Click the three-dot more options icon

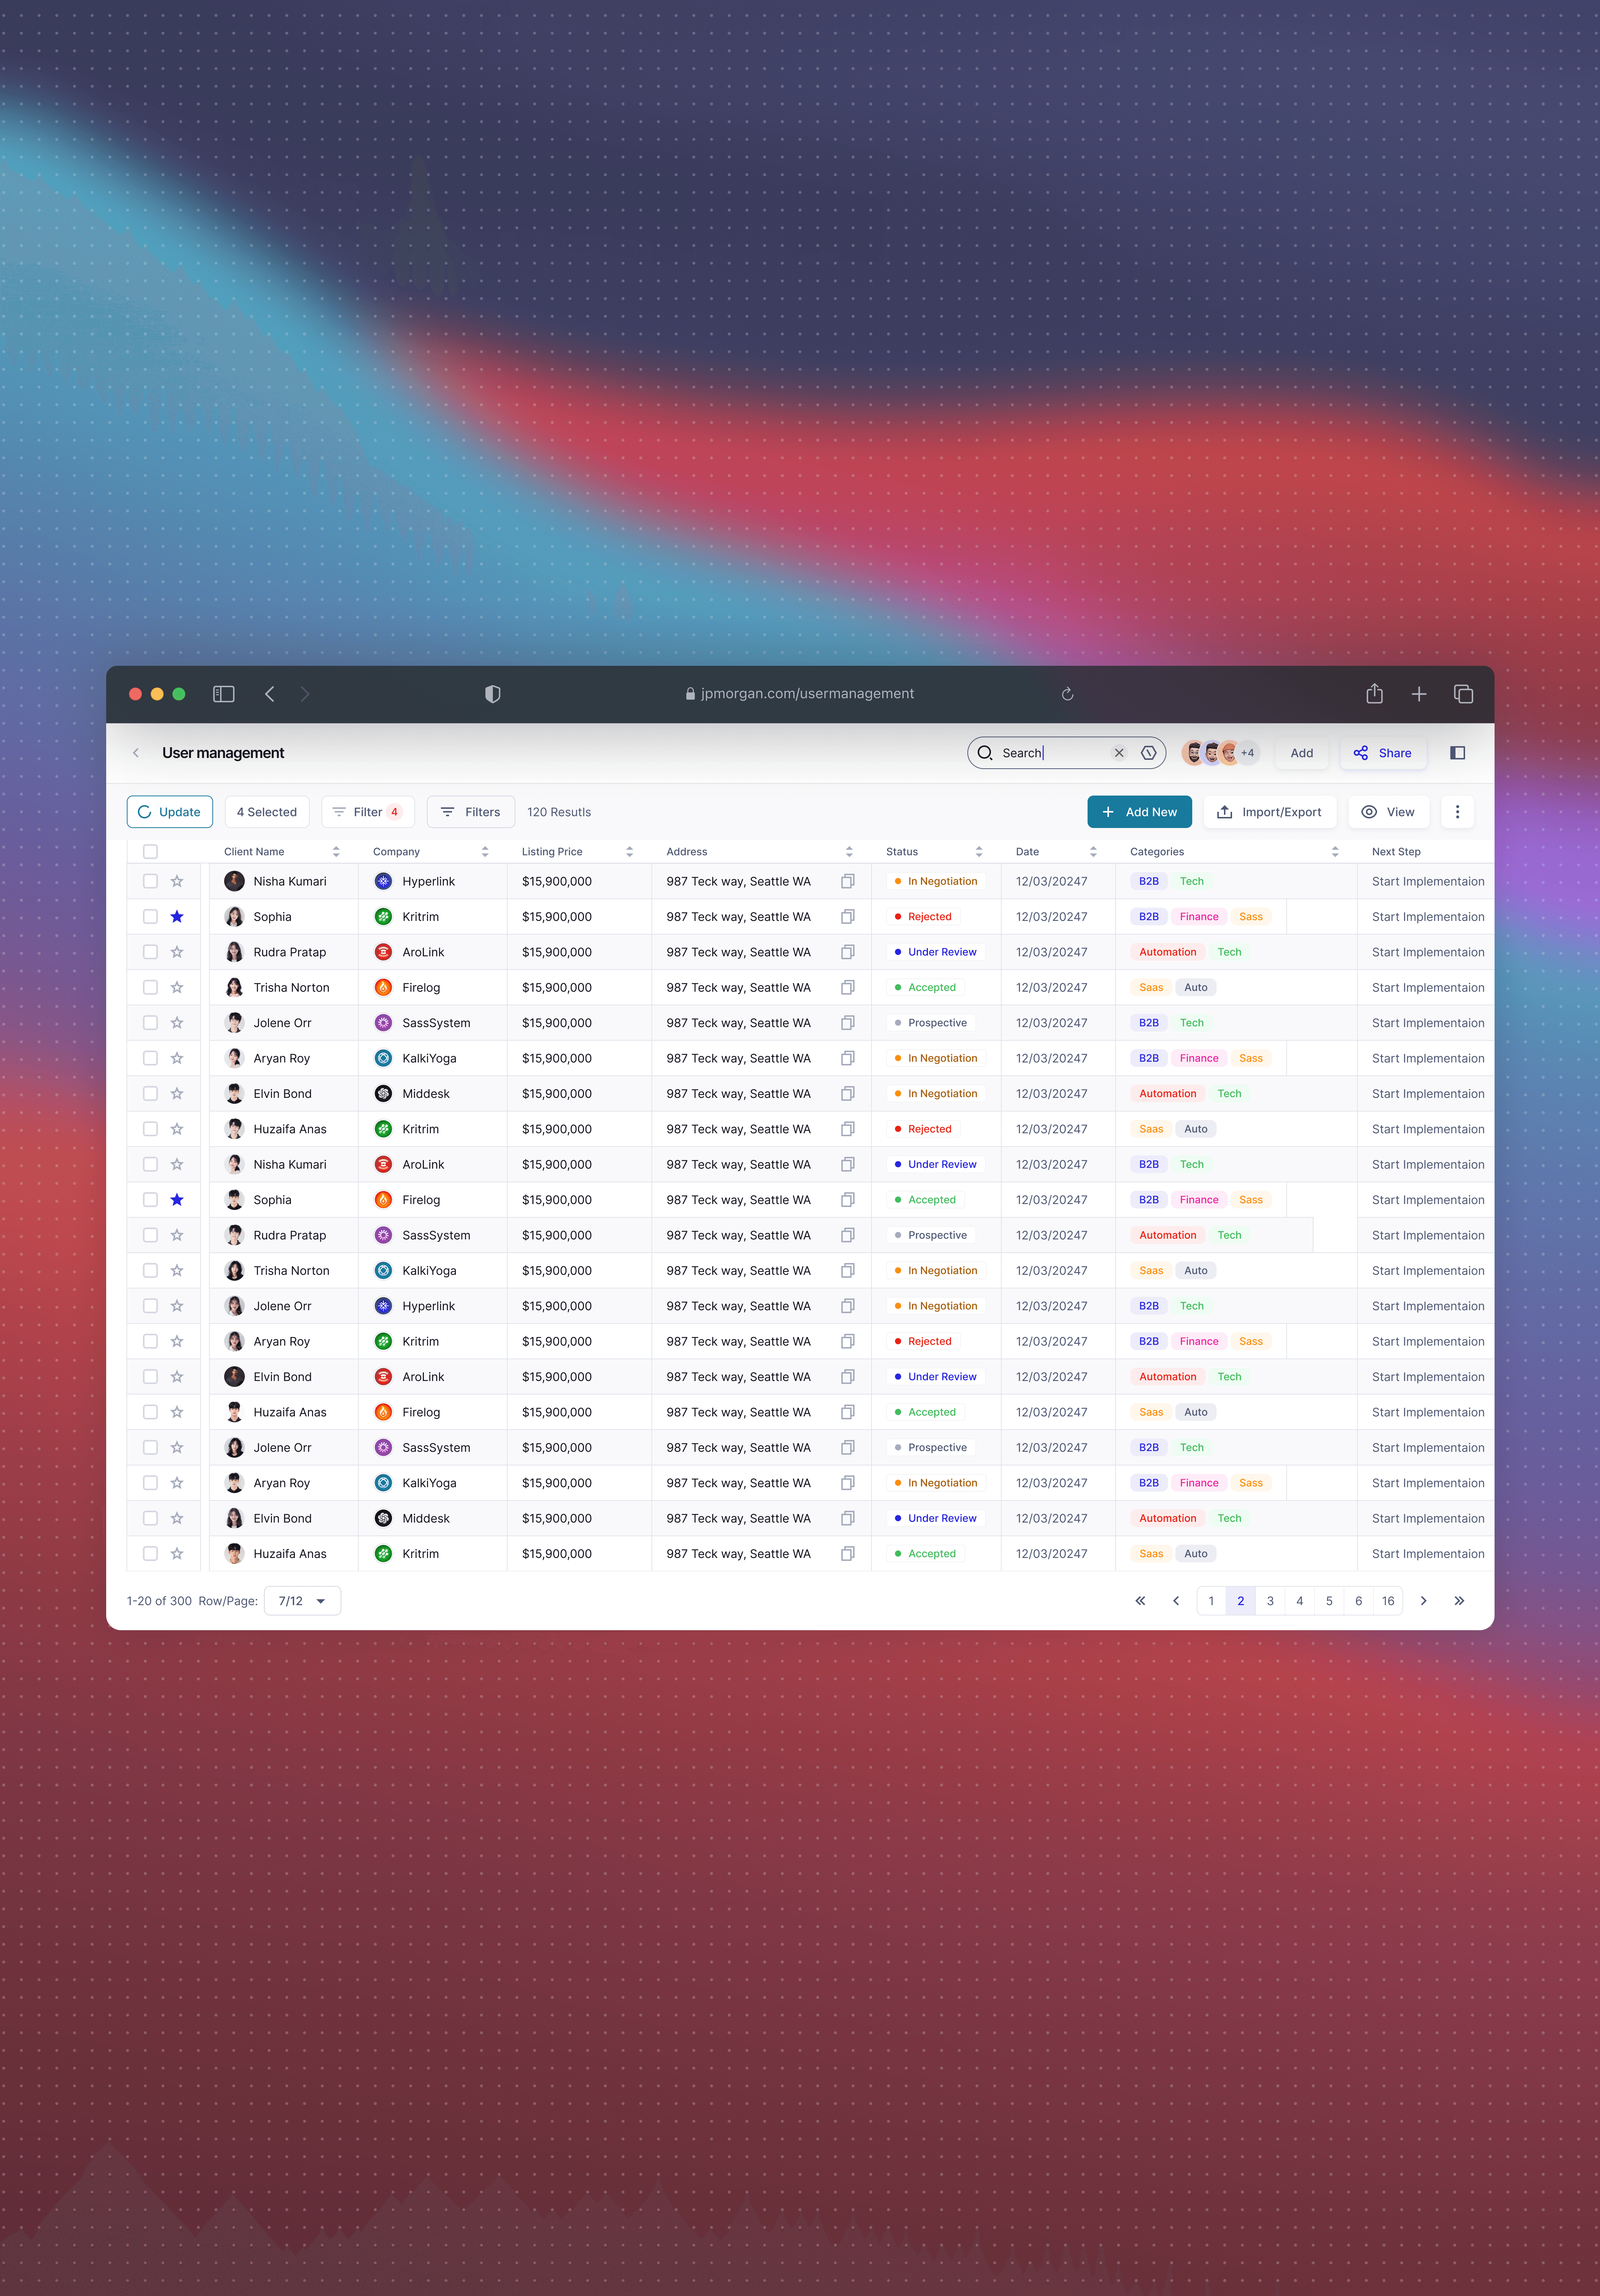click(x=1457, y=812)
